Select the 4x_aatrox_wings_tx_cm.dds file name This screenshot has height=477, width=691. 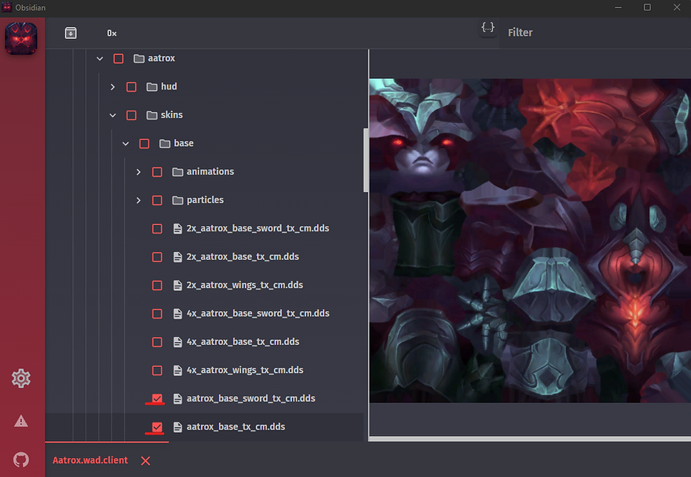click(x=245, y=370)
